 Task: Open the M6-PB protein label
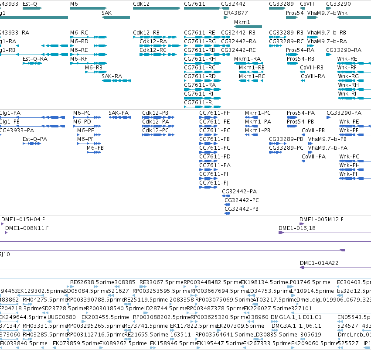[x=95, y=148]
